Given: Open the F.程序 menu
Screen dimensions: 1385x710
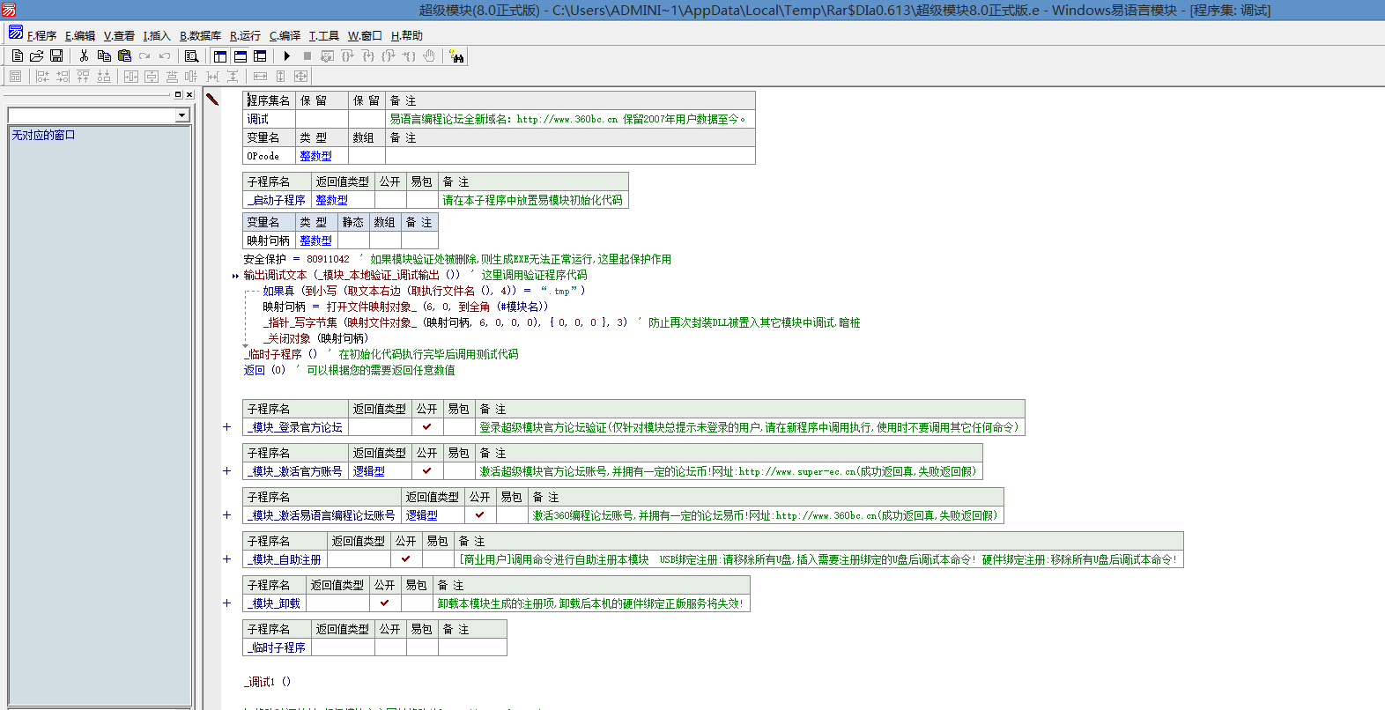Looking at the screenshot, I should click(41, 36).
